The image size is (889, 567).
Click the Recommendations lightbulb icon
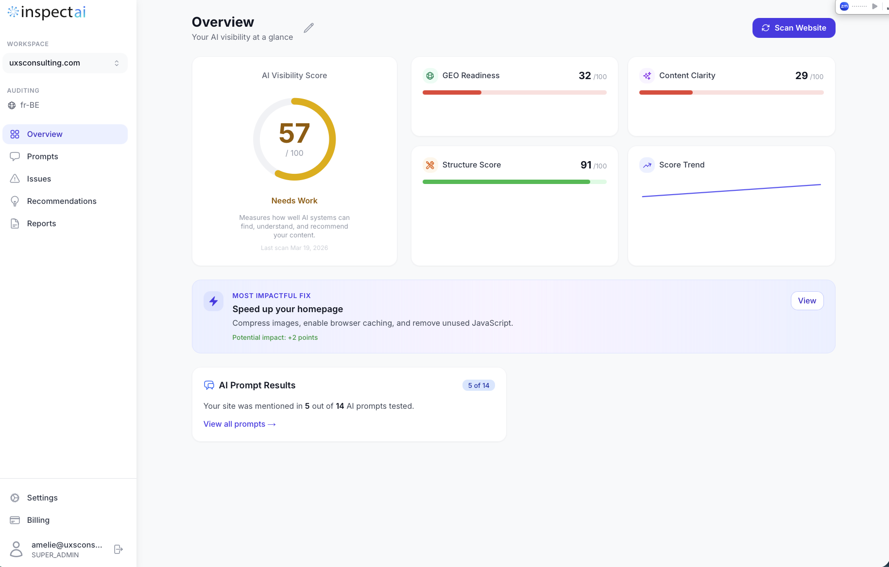click(15, 201)
